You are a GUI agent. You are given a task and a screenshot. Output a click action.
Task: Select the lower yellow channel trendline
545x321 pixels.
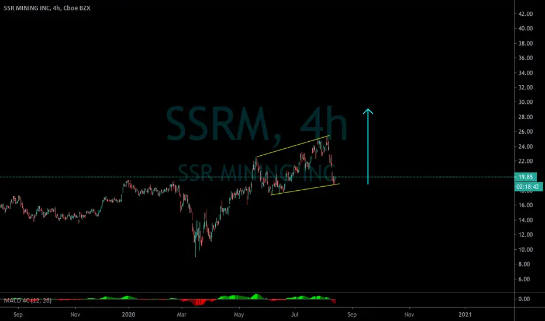click(305, 189)
